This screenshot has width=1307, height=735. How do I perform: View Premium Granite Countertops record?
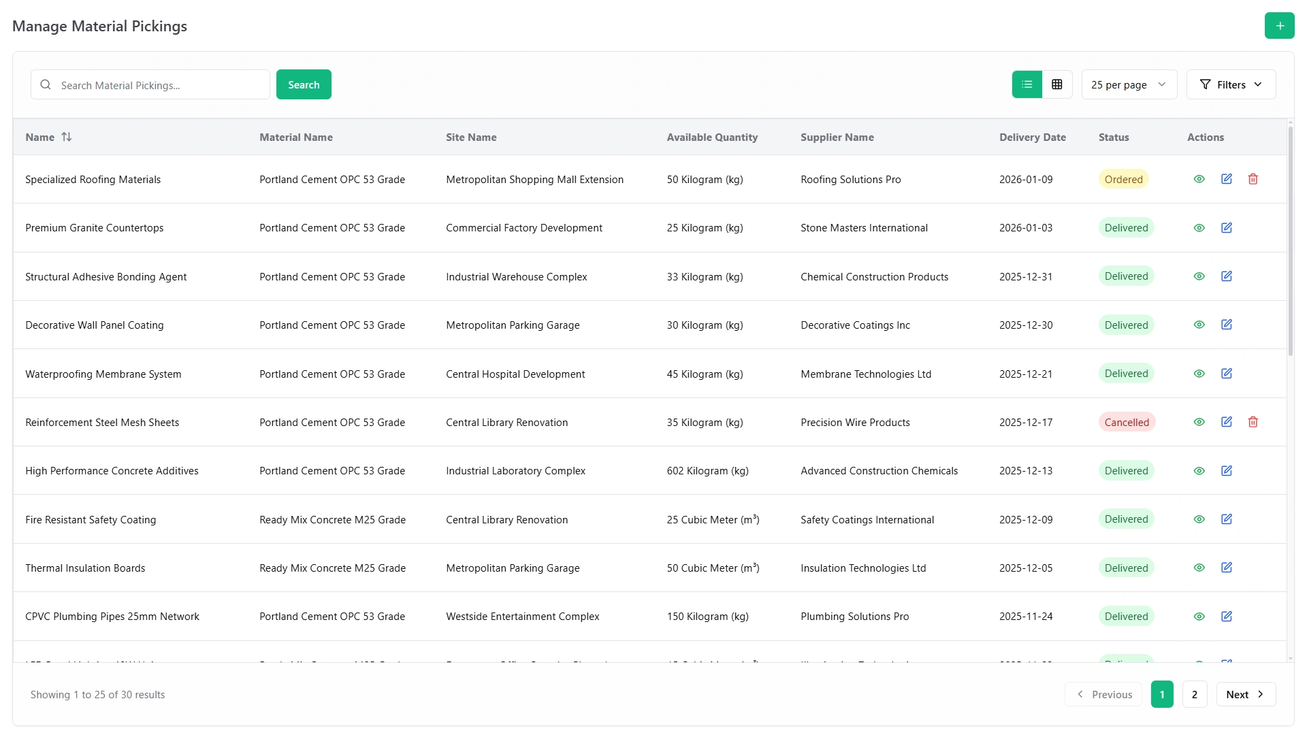click(1199, 228)
